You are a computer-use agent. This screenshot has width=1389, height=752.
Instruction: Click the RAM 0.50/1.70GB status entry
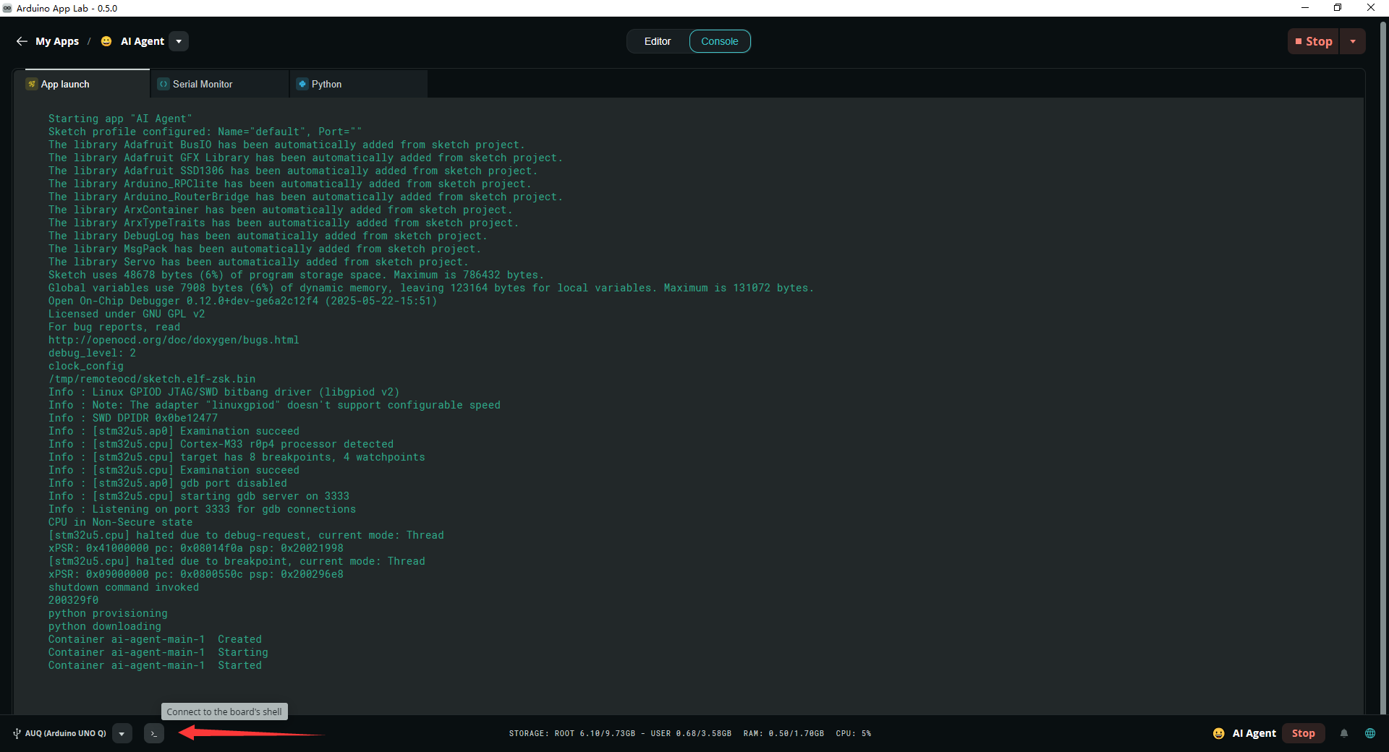(783, 733)
